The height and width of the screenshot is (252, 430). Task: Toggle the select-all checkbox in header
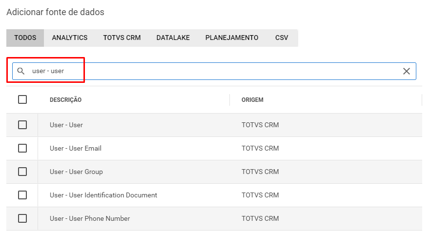pos(22,99)
